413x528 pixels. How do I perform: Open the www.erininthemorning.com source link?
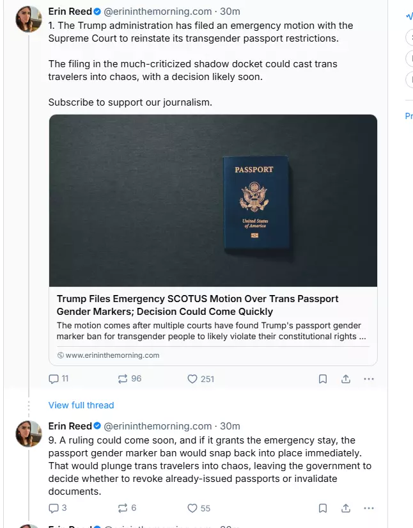112,355
